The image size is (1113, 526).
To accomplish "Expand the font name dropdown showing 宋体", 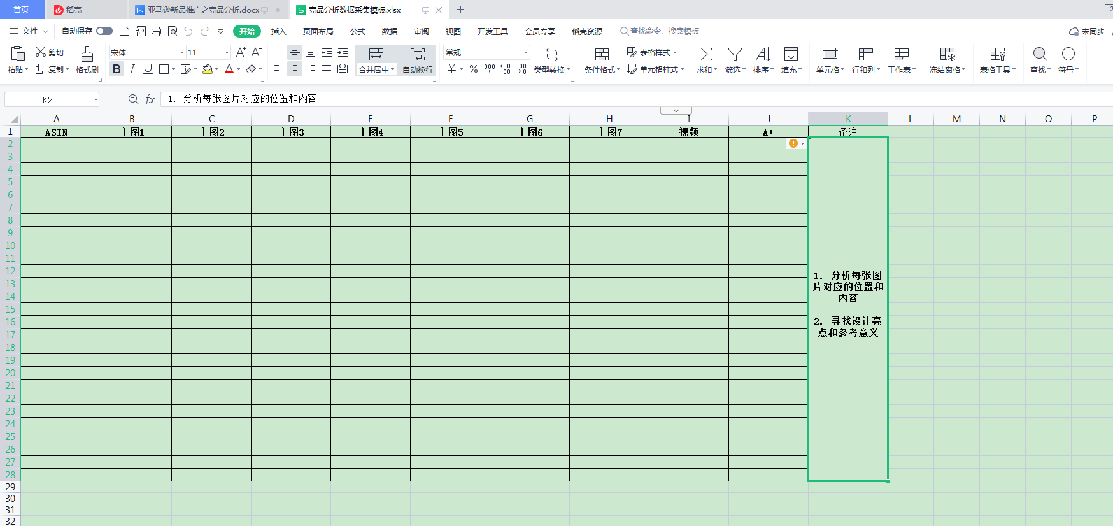I will click(x=182, y=53).
